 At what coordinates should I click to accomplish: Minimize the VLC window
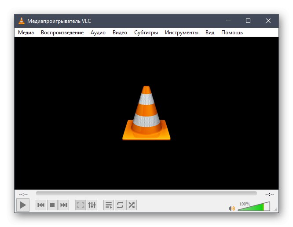click(228, 21)
